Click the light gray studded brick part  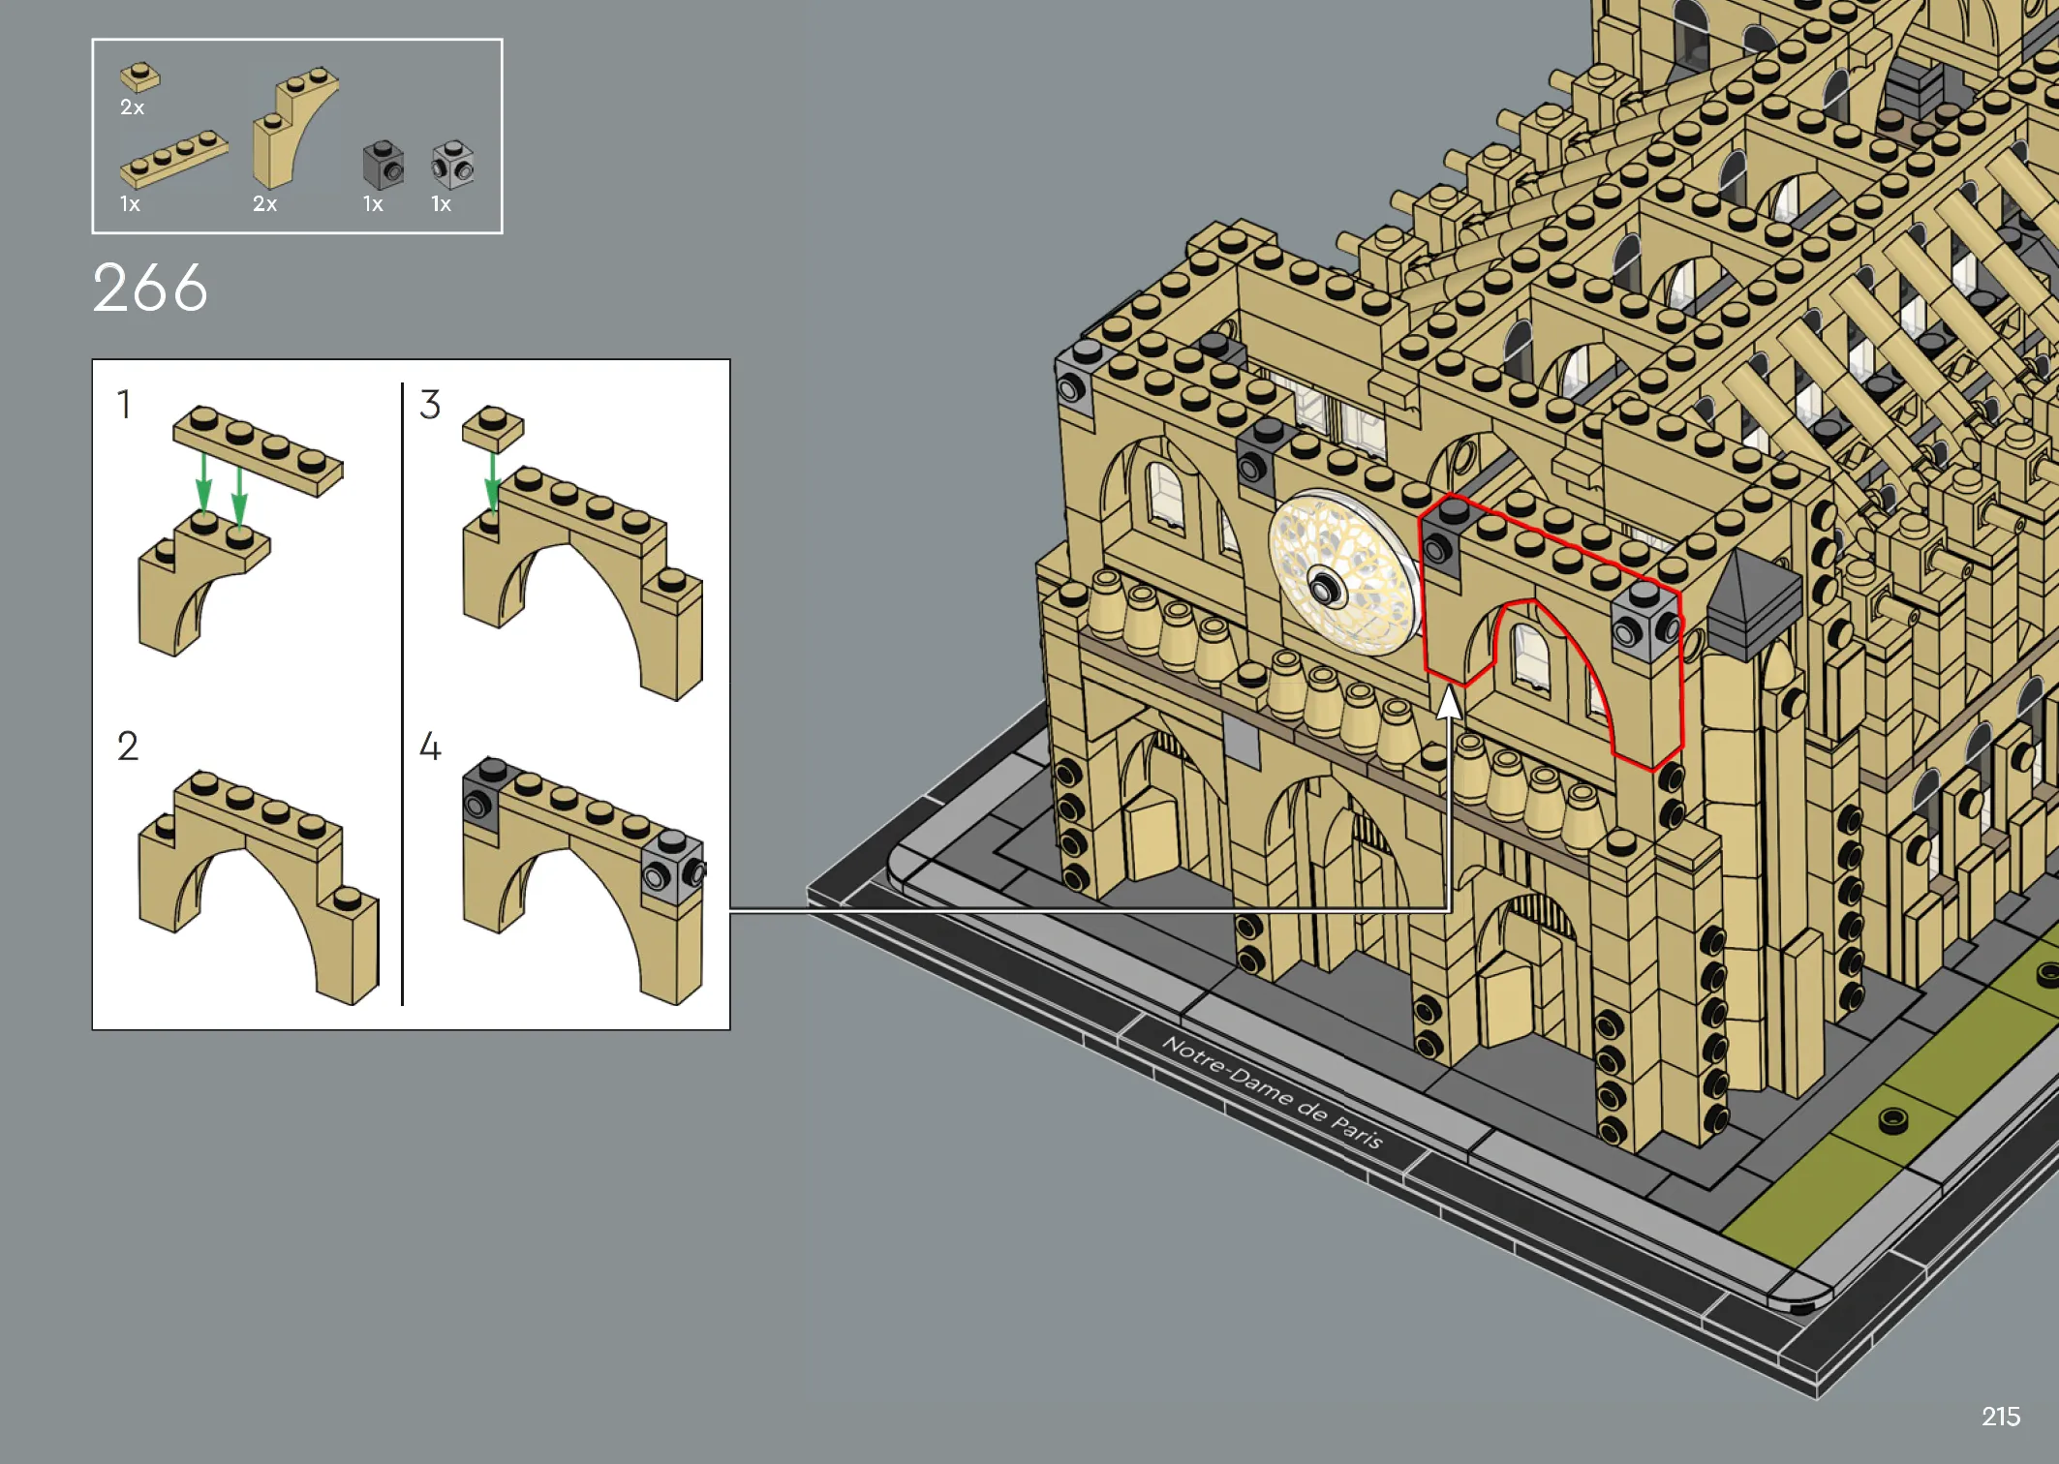[452, 165]
